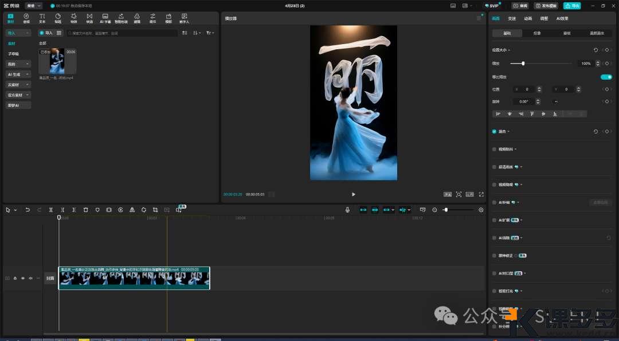
Task: Click the delete trash icon in timeline toolbar
Action: (x=85, y=210)
